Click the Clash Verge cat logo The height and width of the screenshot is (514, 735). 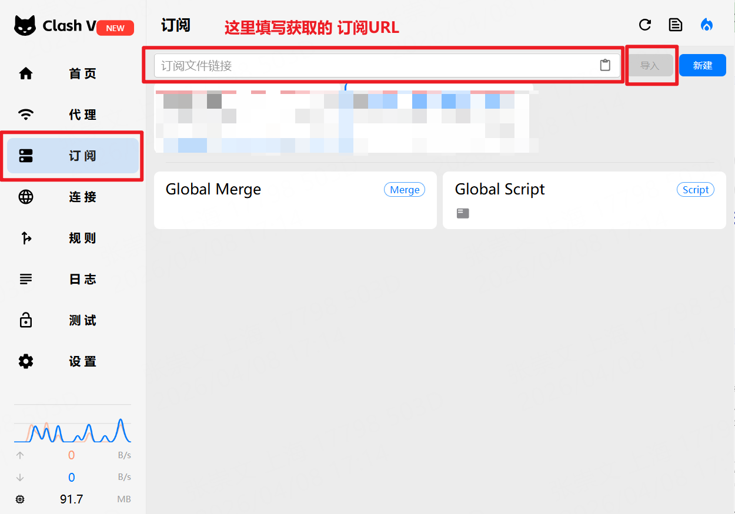(25, 26)
